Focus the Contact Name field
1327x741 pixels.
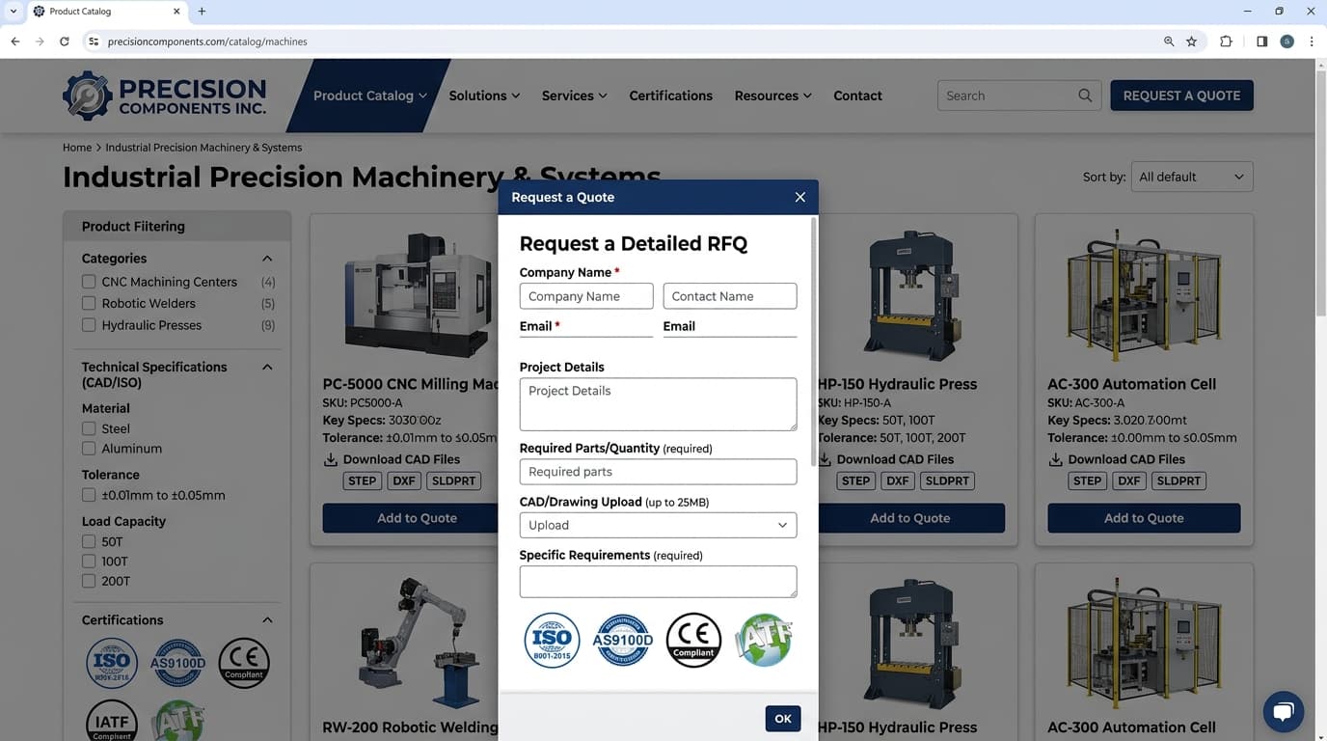(730, 296)
